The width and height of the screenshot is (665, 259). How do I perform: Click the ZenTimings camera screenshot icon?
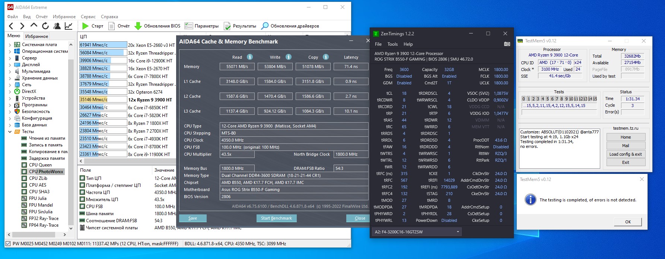[507, 44]
